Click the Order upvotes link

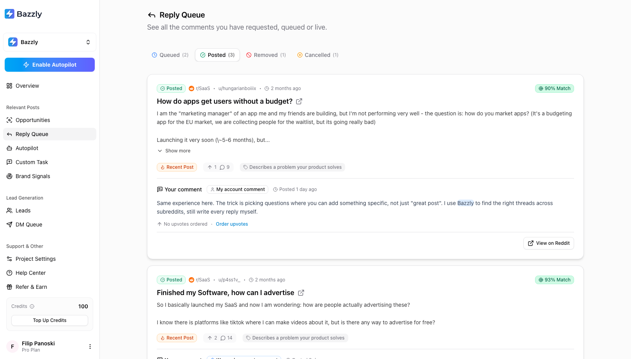point(232,224)
